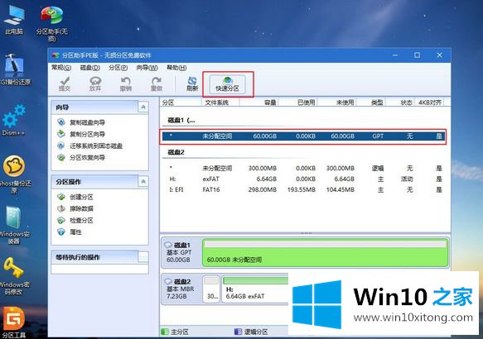Image resolution: width=483 pixels, height=339 pixels.
Task: Collapse the 分区操作 panel
Action: tap(143, 181)
